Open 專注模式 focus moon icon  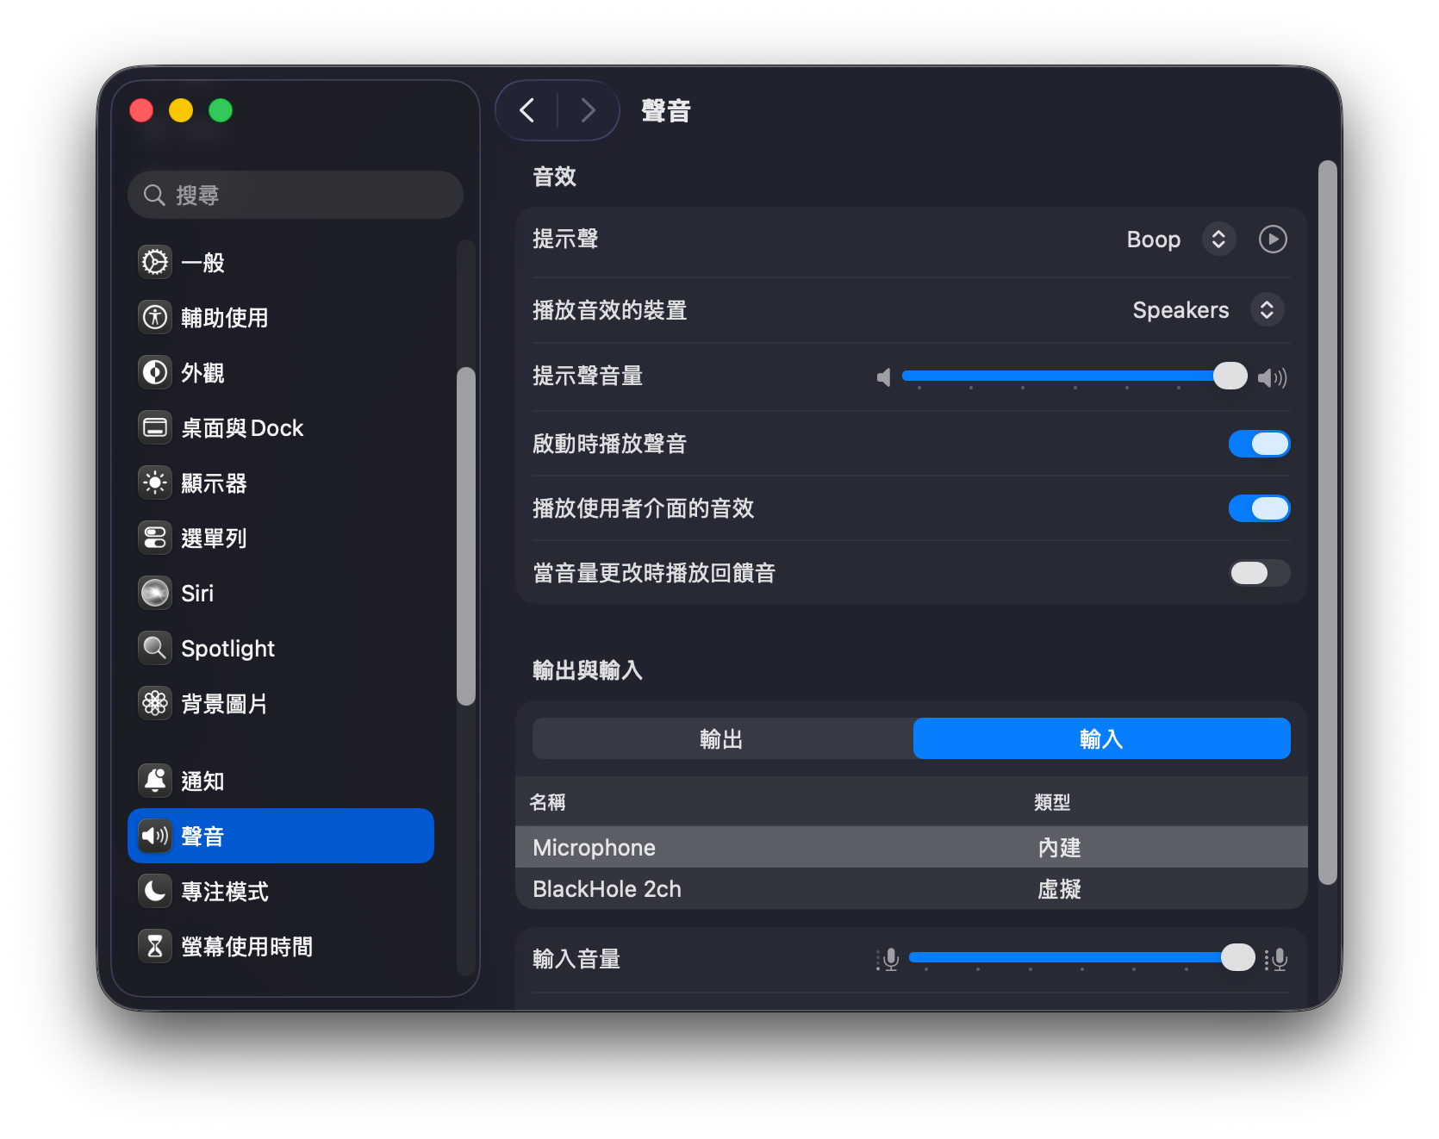point(155,891)
